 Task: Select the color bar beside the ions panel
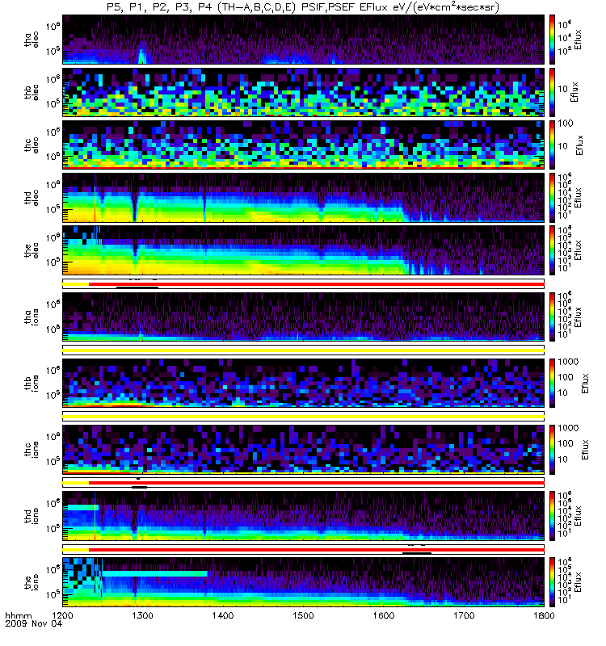point(552,581)
